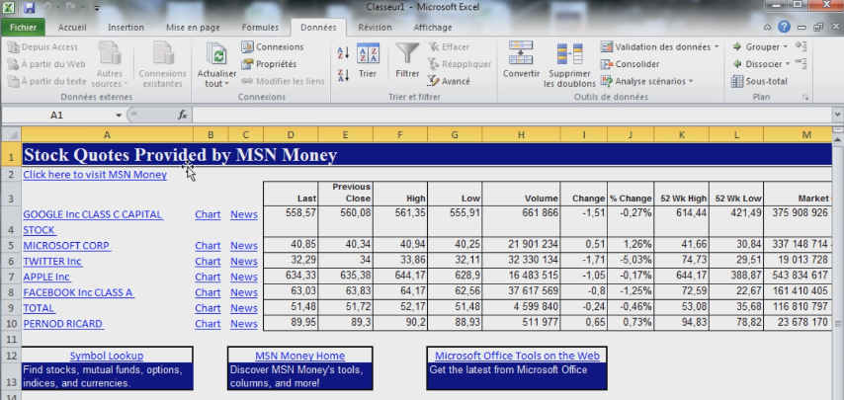
Task: Open the News link for APPLE Inc
Action: click(x=244, y=277)
